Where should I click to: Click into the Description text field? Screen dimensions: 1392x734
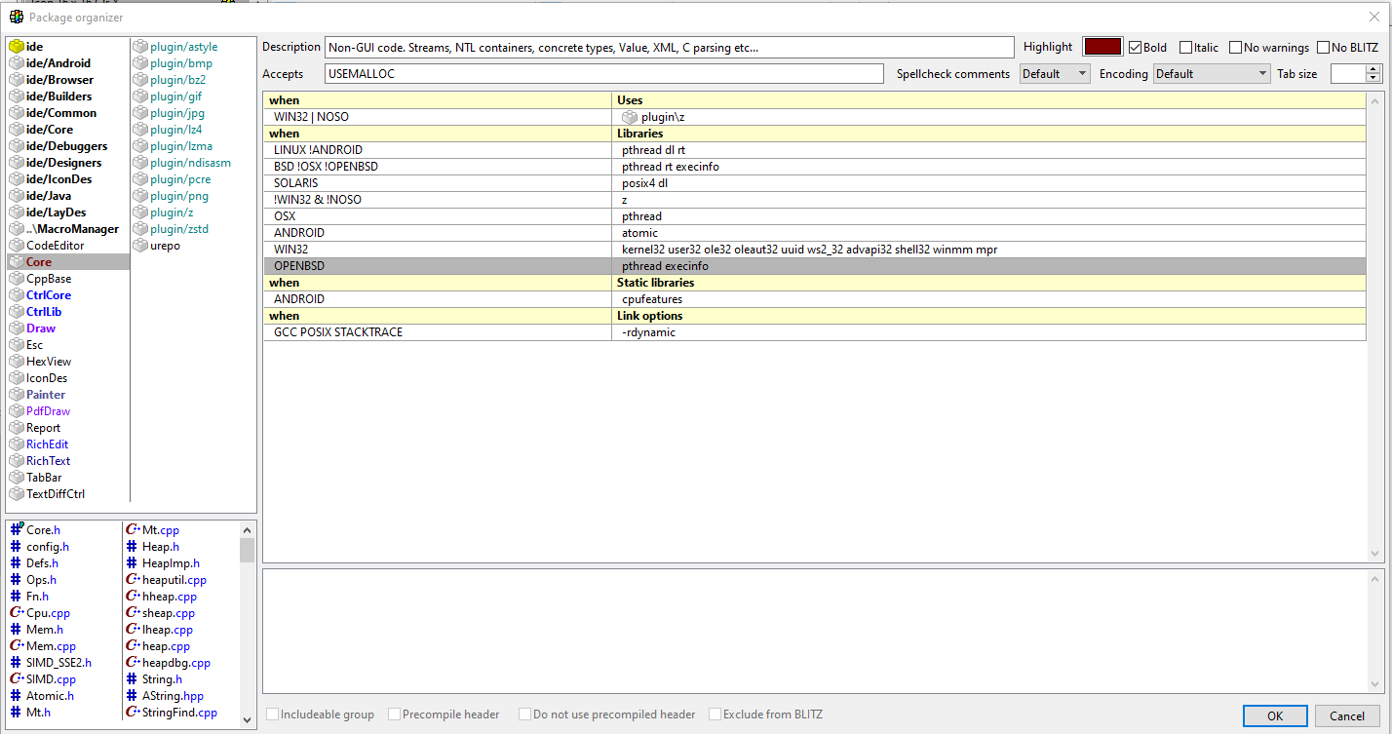click(669, 48)
